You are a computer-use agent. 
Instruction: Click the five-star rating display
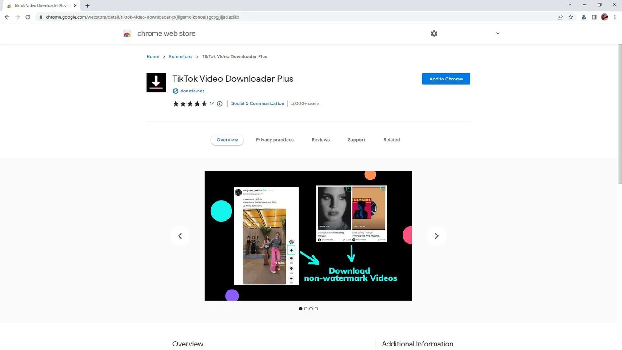point(190,104)
